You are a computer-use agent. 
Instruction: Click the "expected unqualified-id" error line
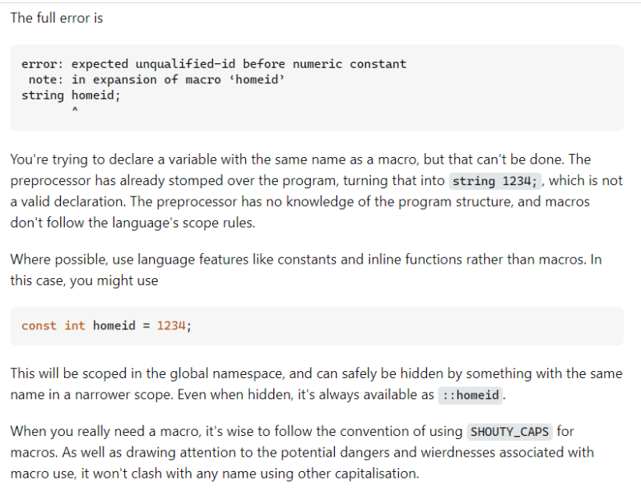tap(214, 64)
